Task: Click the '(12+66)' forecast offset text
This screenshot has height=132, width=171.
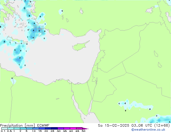Action: 162,126
